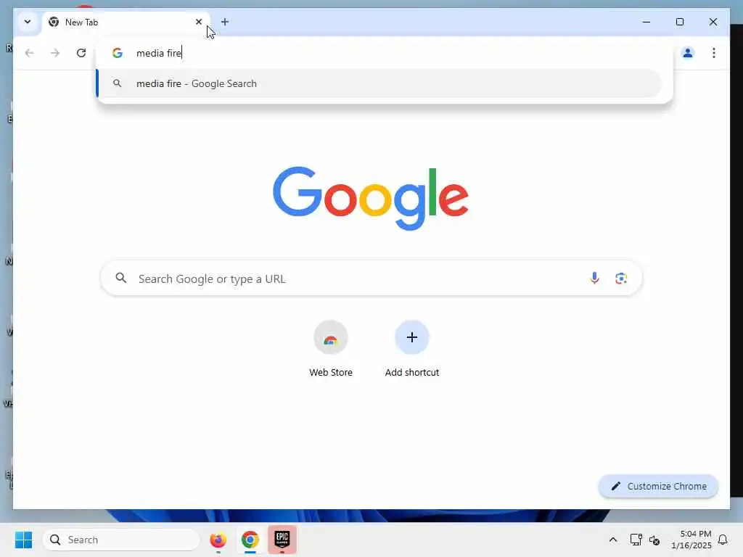Launch Firefox from the taskbar
Screen dimensions: 743x557
click(218, 540)
